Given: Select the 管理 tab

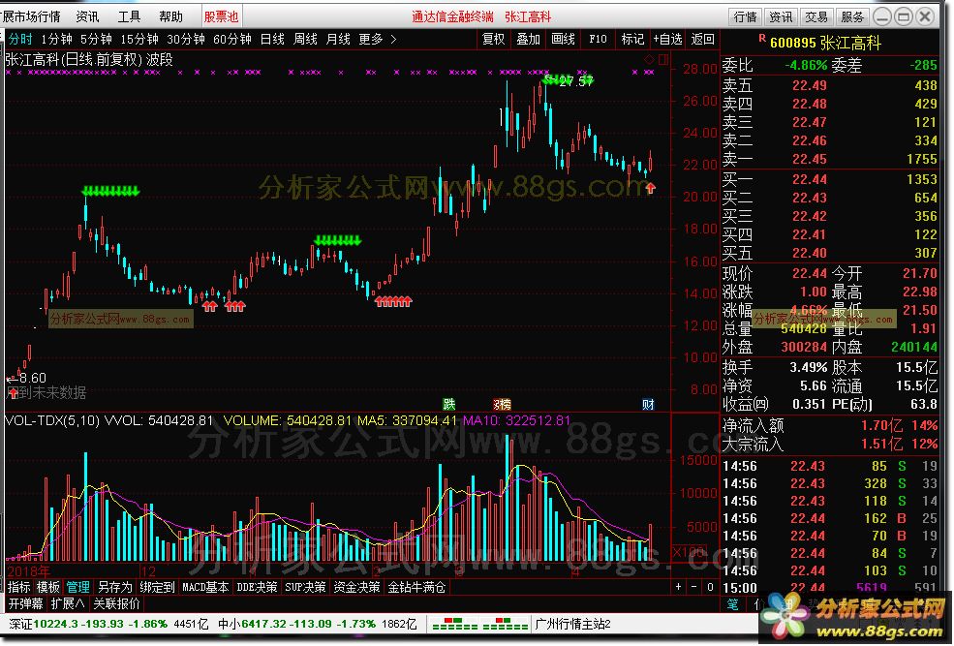Looking at the screenshot, I should 77,587.
